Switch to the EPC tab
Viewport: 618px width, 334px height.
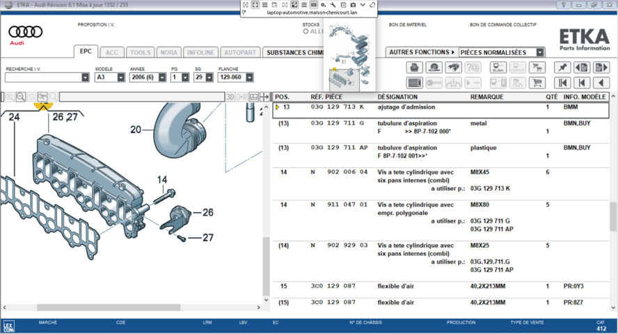click(x=86, y=51)
